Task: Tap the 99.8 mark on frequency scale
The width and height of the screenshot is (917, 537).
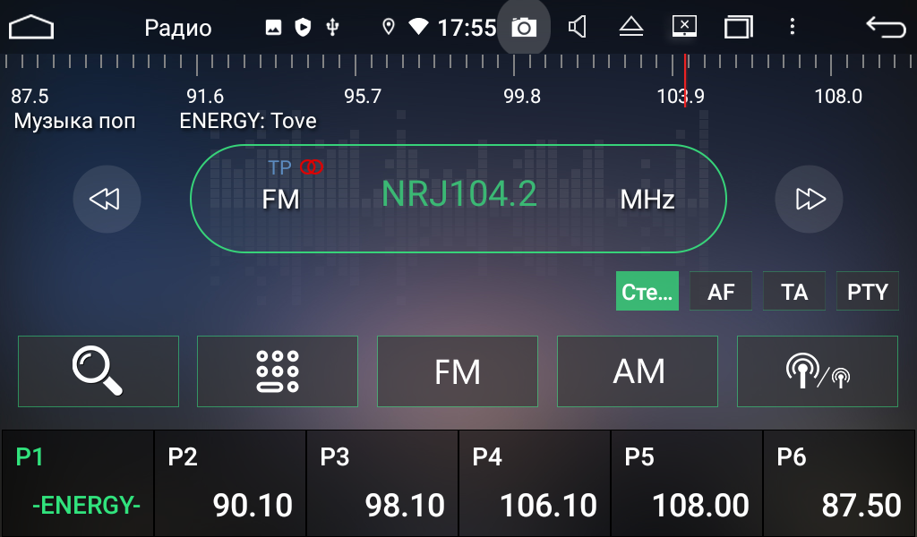Action: tap(522, 96)
